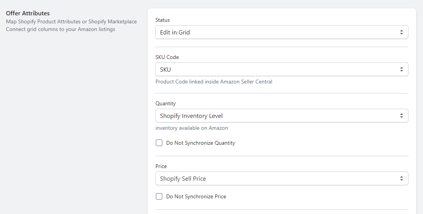Click the up-down arrows icon in Status field

click(402, 32)
